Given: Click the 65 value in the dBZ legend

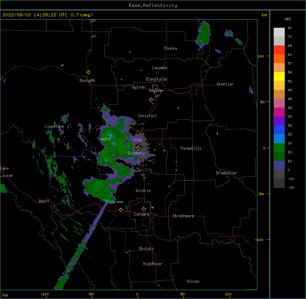Looking at the screenshot, I should (x=290, y=46).
